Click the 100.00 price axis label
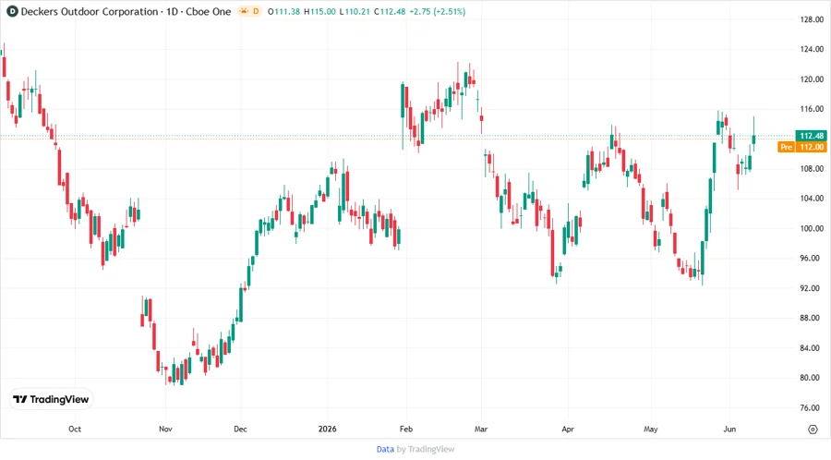 point(812,228)
